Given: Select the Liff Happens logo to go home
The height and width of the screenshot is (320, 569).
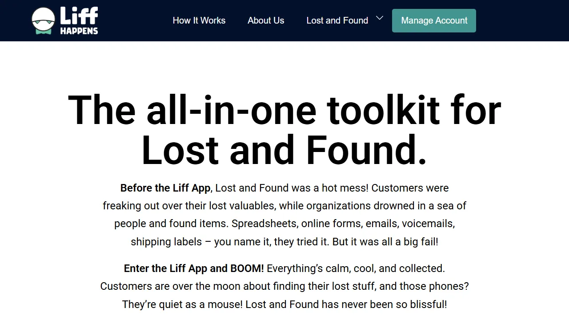Looking at the screenshot, I should (64, 20).
